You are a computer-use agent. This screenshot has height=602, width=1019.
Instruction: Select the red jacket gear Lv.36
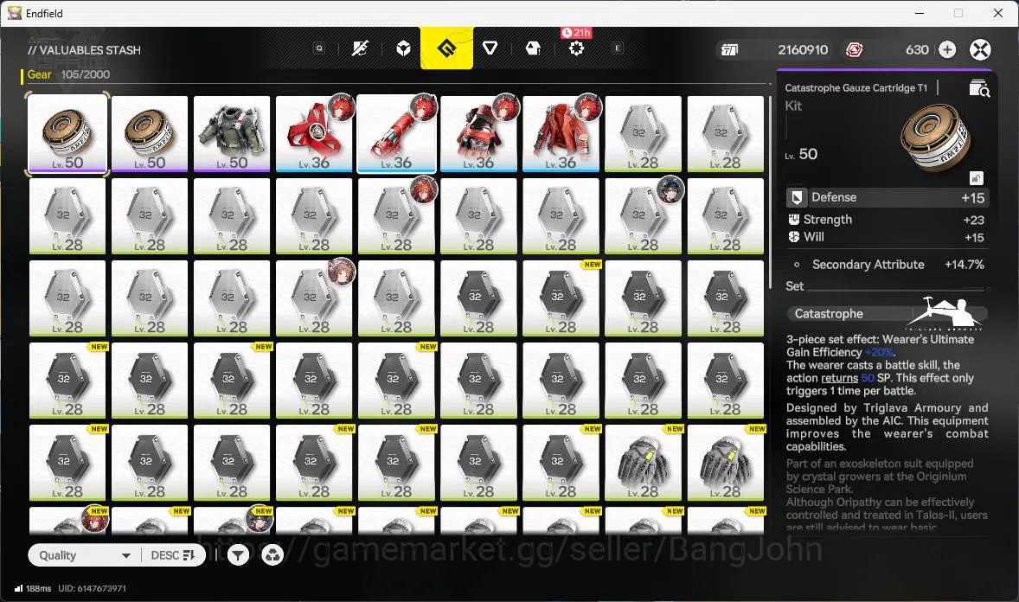click(x=561, y=134)
